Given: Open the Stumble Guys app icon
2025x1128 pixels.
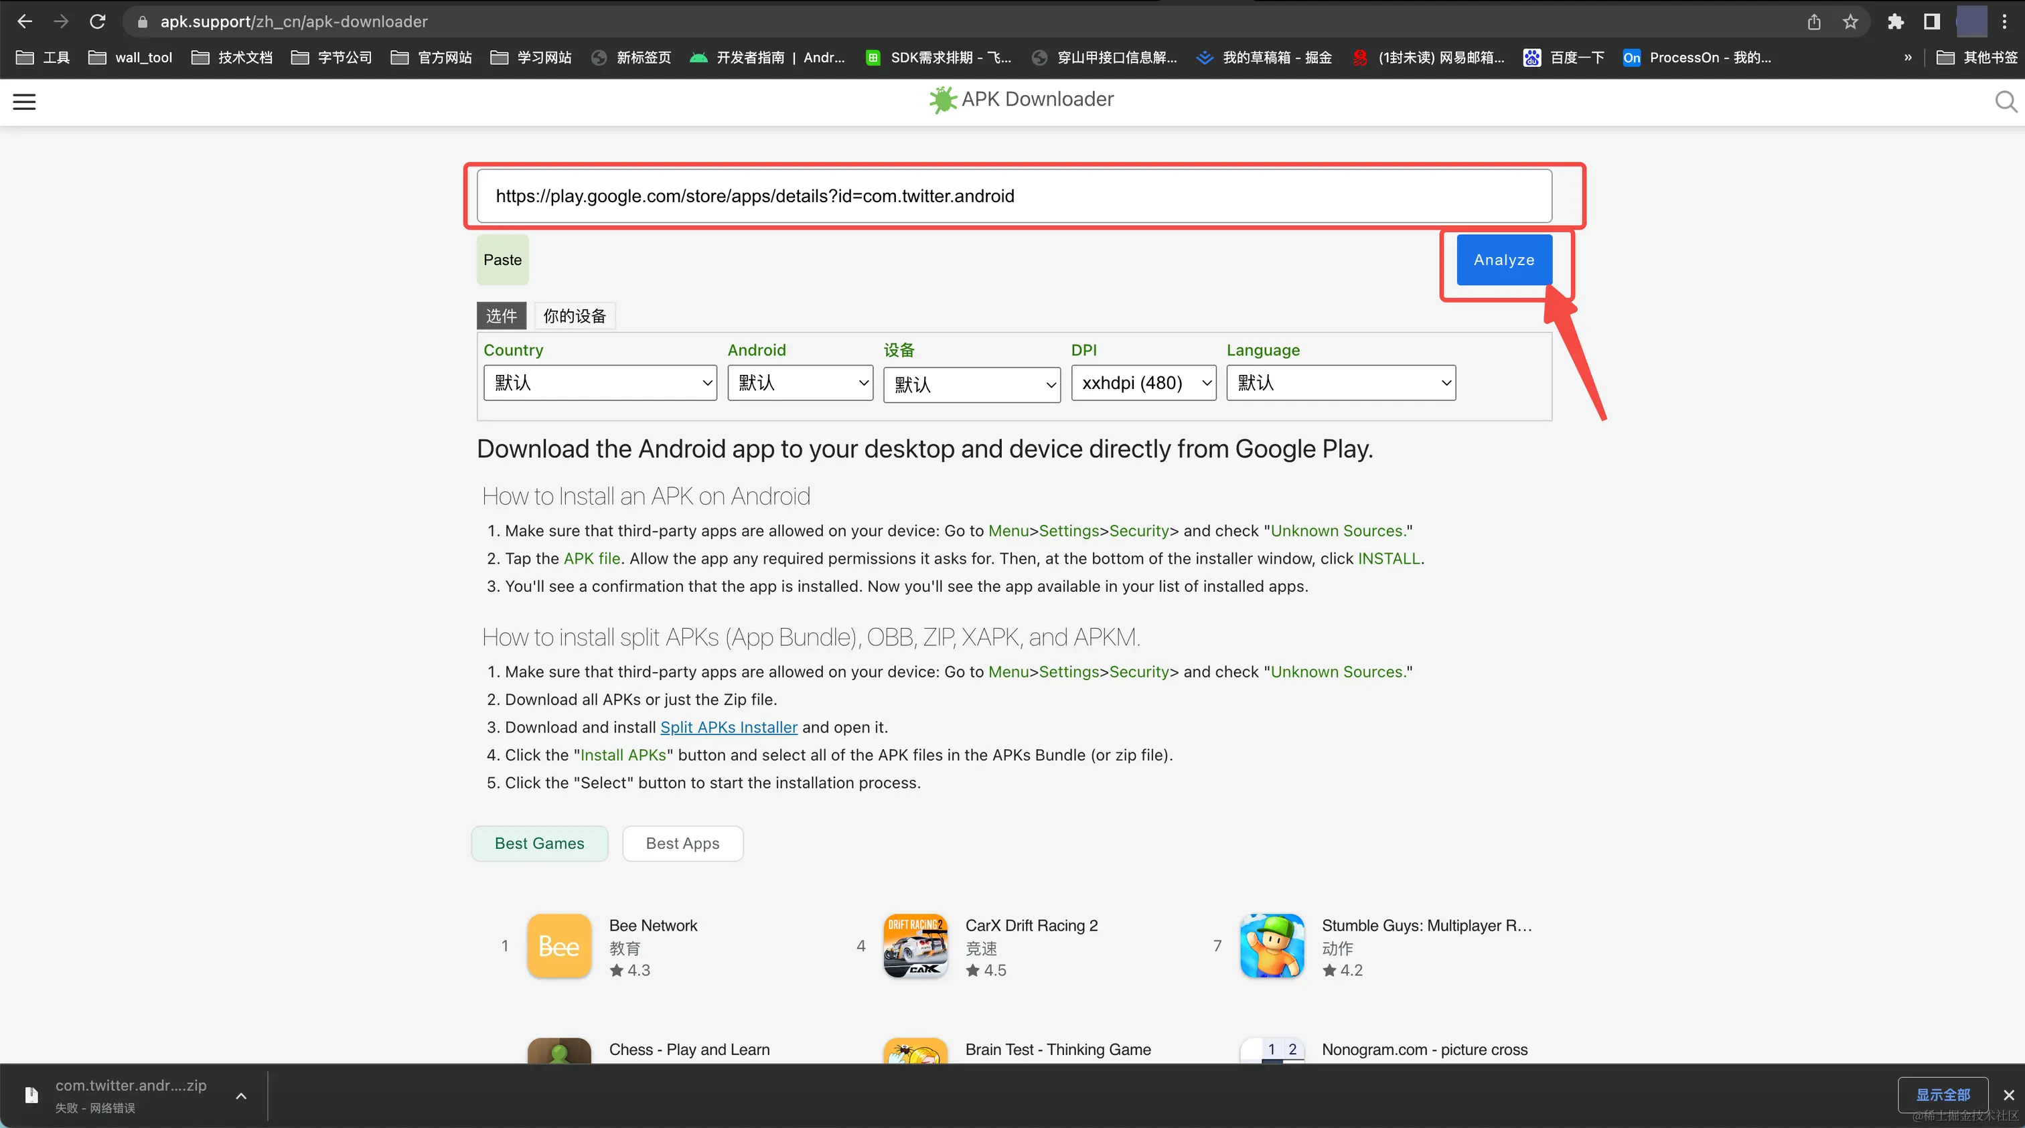Looking at the screenshot, I should 1272,946.
